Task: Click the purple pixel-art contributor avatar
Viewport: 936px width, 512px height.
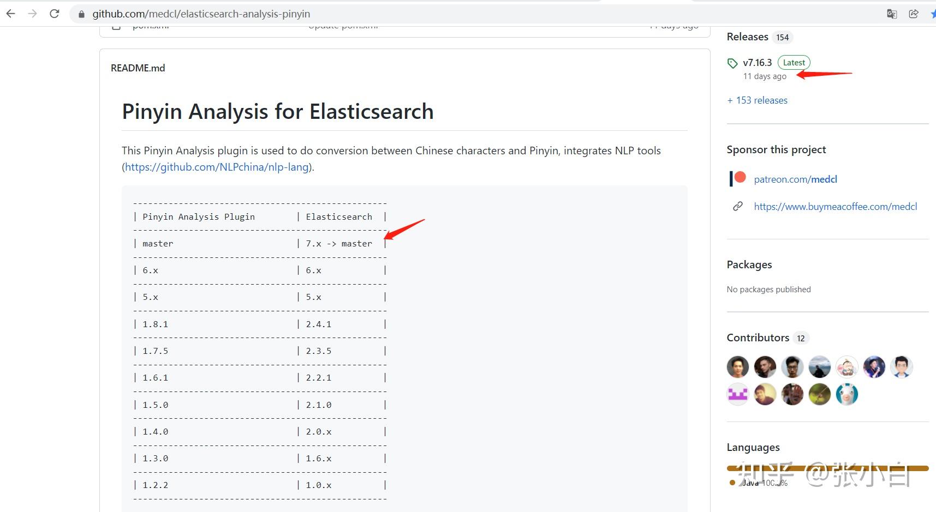Action: point(737,394)
